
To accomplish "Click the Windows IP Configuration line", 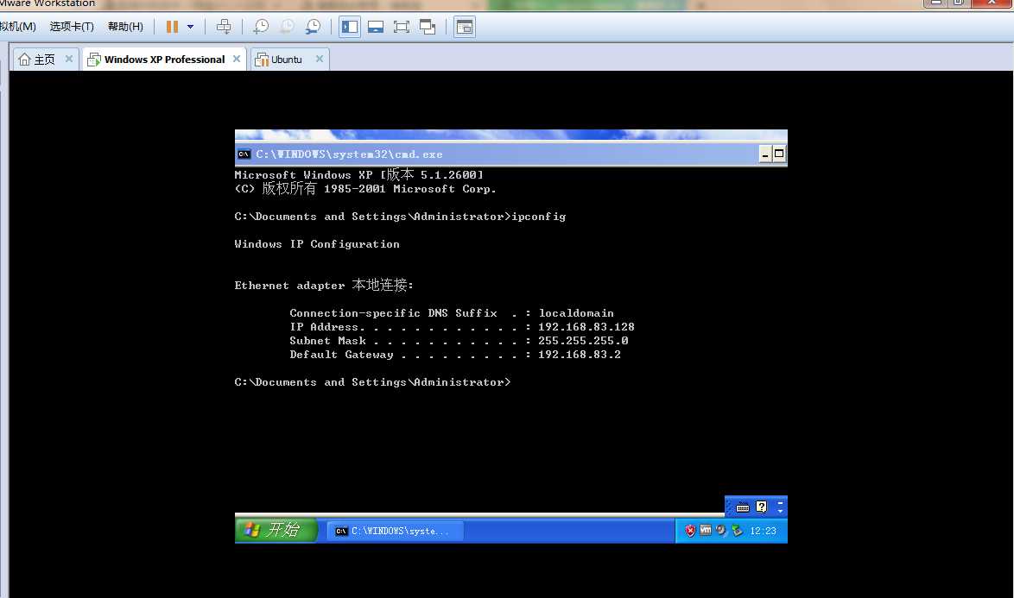I will point(317,244).
